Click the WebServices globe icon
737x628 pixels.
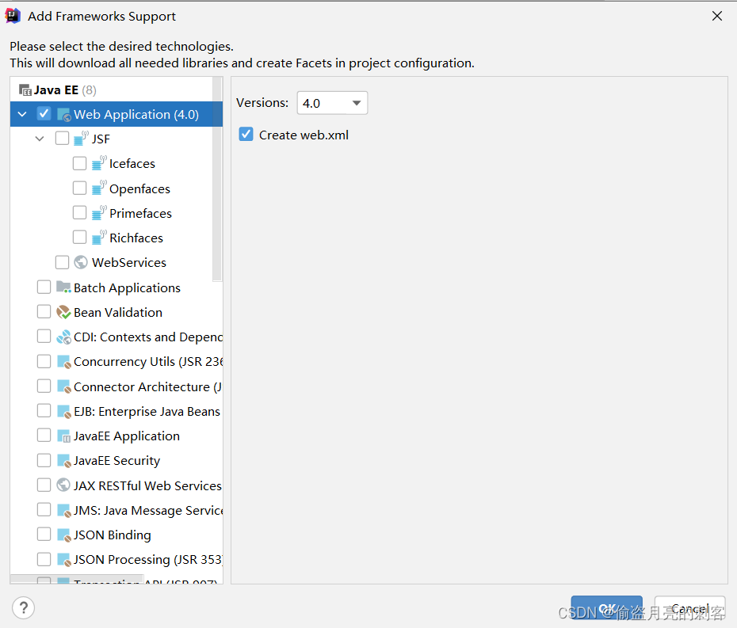pos(80,261)
